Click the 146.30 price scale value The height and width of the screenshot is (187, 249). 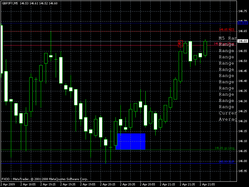pyautogui.click(x=243, y=101)
